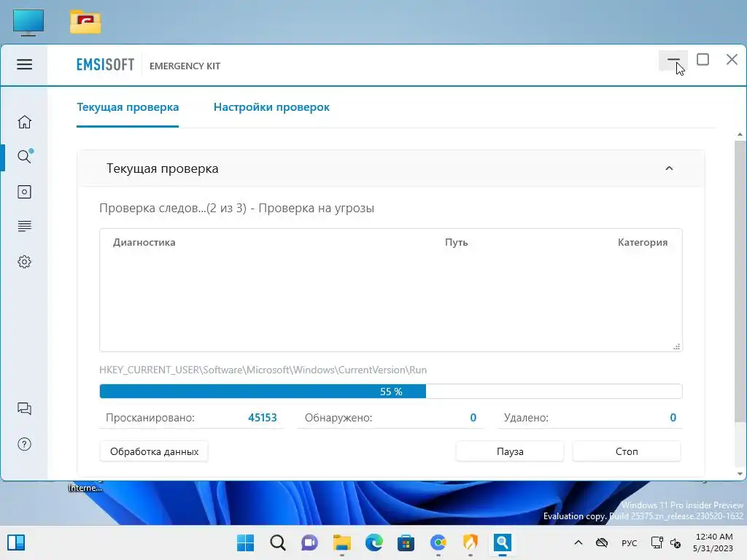
Task: Select the Emsisoft scanner taskbar icon
Action: point(502,542)
